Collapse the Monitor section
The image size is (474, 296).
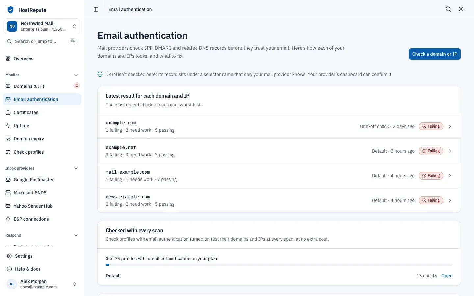[76, 75]
